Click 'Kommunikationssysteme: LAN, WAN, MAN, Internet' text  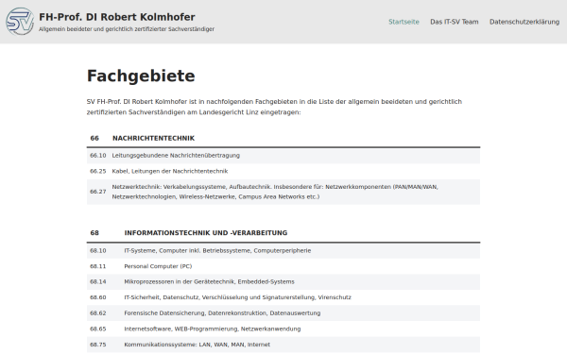pyautogui.click(x=197, y=345)
